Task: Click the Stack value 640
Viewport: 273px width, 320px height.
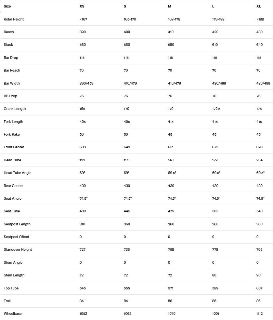Action: click(259, 45)
